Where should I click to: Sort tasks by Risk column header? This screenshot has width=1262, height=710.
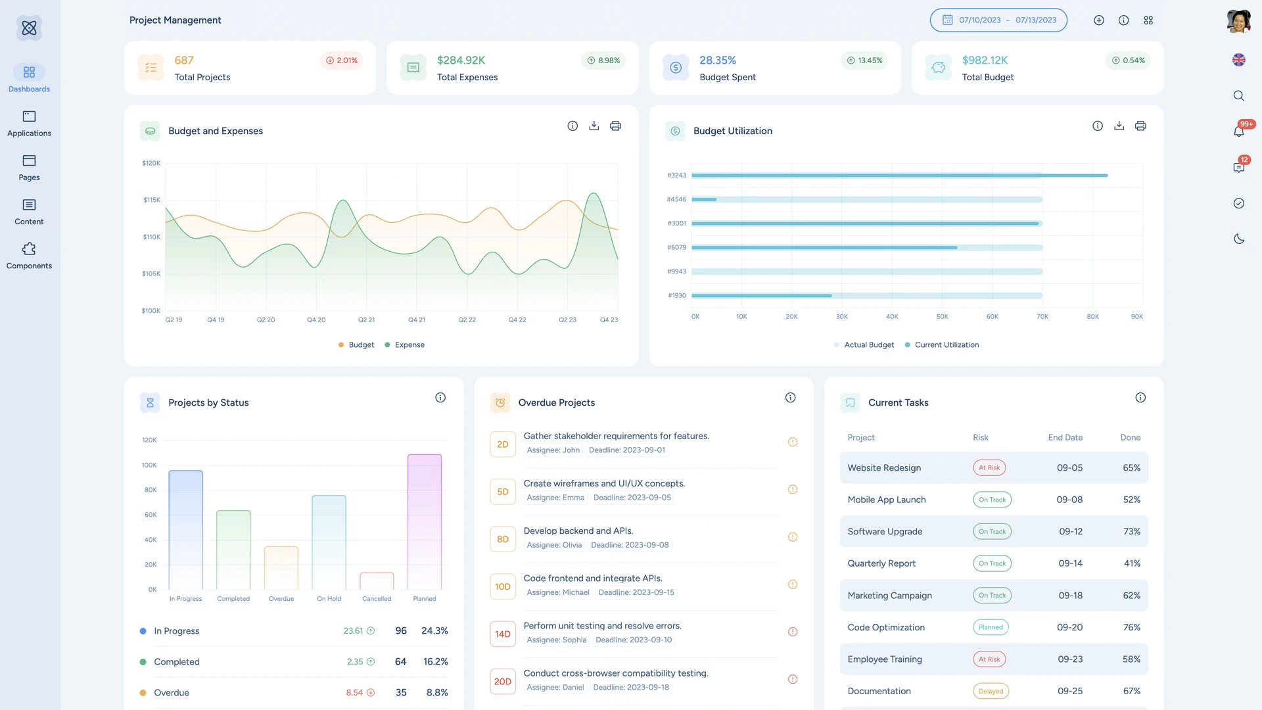[981, 438]
